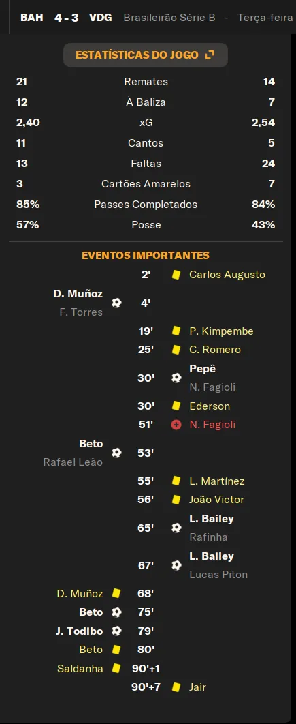Select player name P. Kimpembe
Screen dimensions: 296x724
click(221, 331)
